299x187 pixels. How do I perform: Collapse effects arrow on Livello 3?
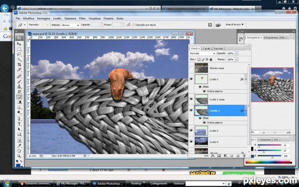tap(246, 79)
